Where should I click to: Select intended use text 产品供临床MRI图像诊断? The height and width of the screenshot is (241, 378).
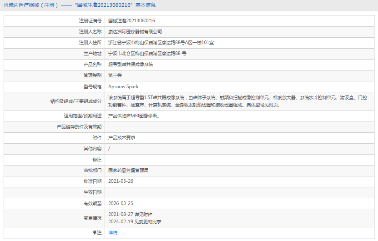click(x=134, y=116)
